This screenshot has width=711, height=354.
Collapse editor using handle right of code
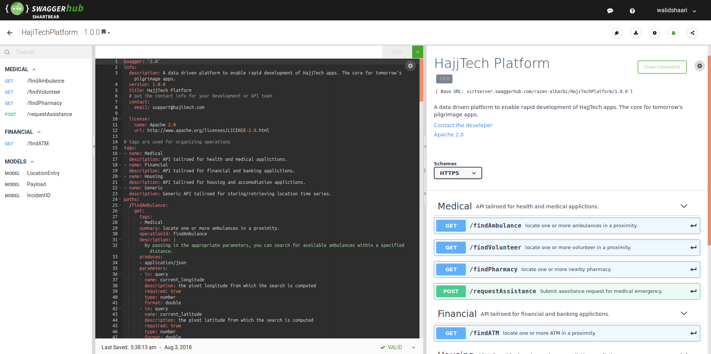click(x=425, y=146)
